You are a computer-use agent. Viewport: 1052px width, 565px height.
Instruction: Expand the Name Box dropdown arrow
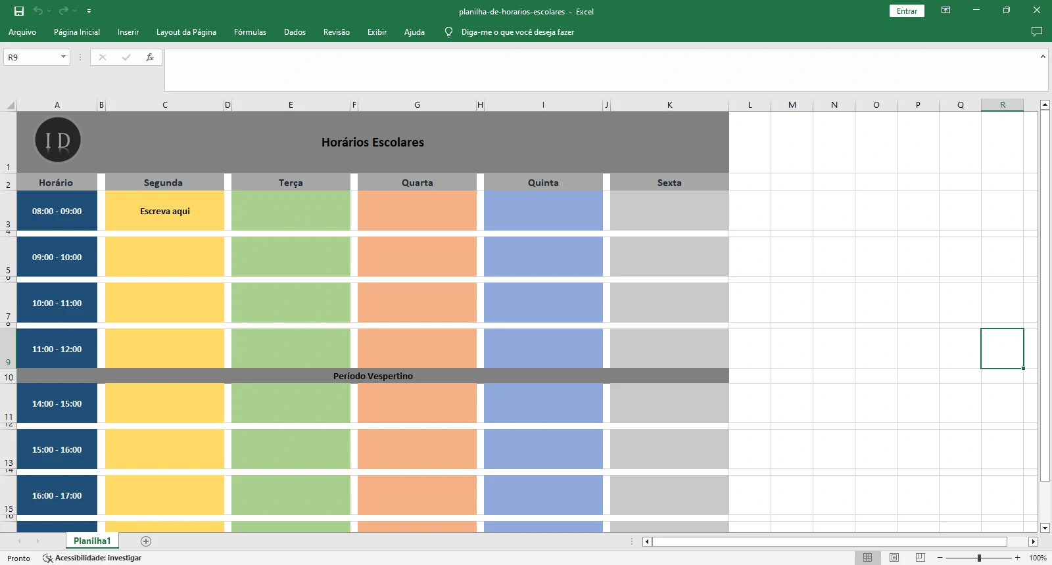click(x=63, y=57)
